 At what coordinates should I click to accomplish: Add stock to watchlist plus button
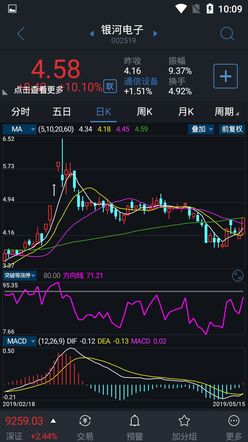[x=226, y=76]
